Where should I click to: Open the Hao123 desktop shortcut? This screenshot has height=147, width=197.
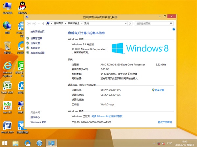coord(7,106)
